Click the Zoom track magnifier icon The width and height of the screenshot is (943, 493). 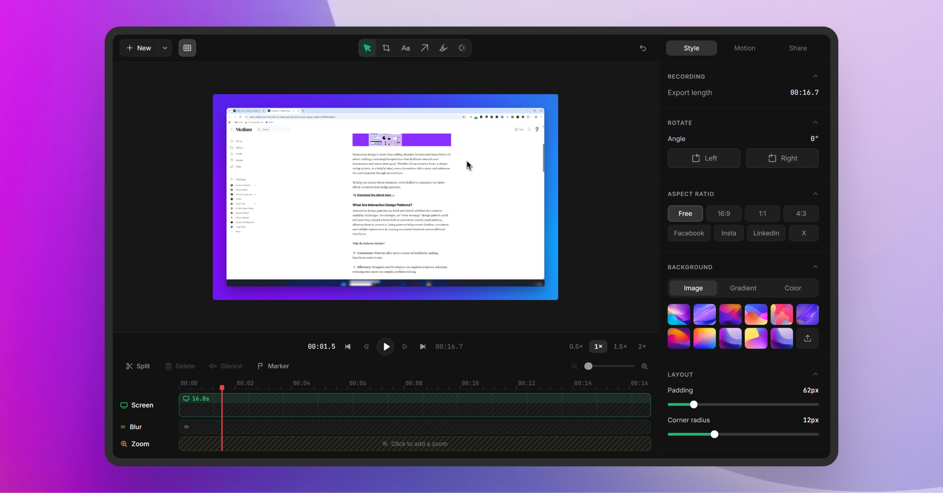click(x=124, y=444)
